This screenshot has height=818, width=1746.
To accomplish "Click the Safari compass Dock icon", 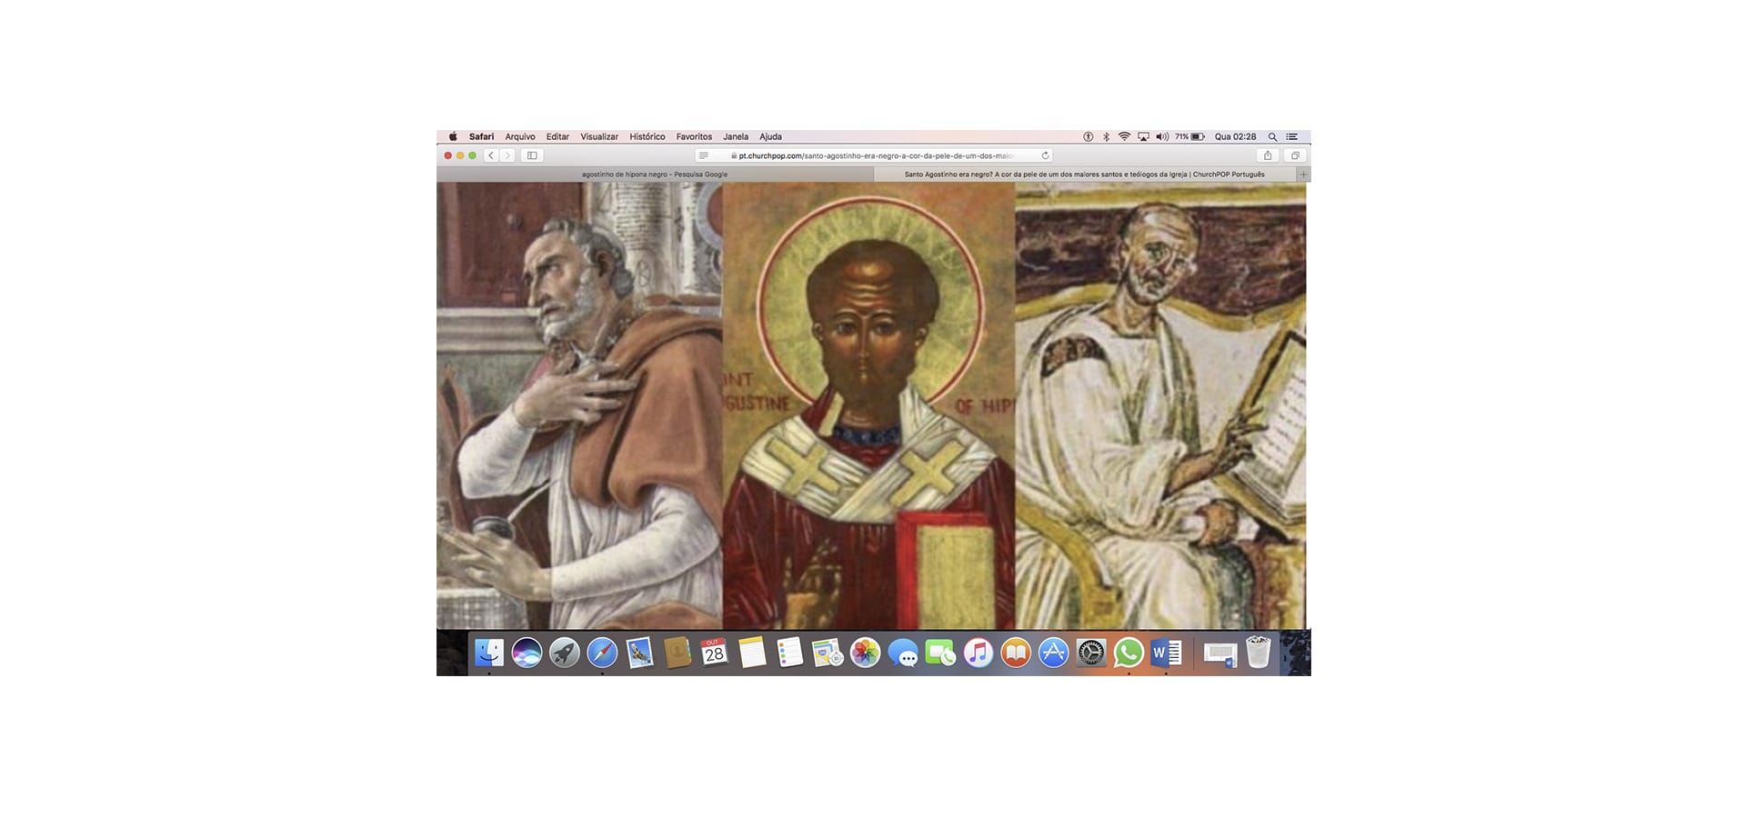I will pyautogui.click(x=602, y=653).
